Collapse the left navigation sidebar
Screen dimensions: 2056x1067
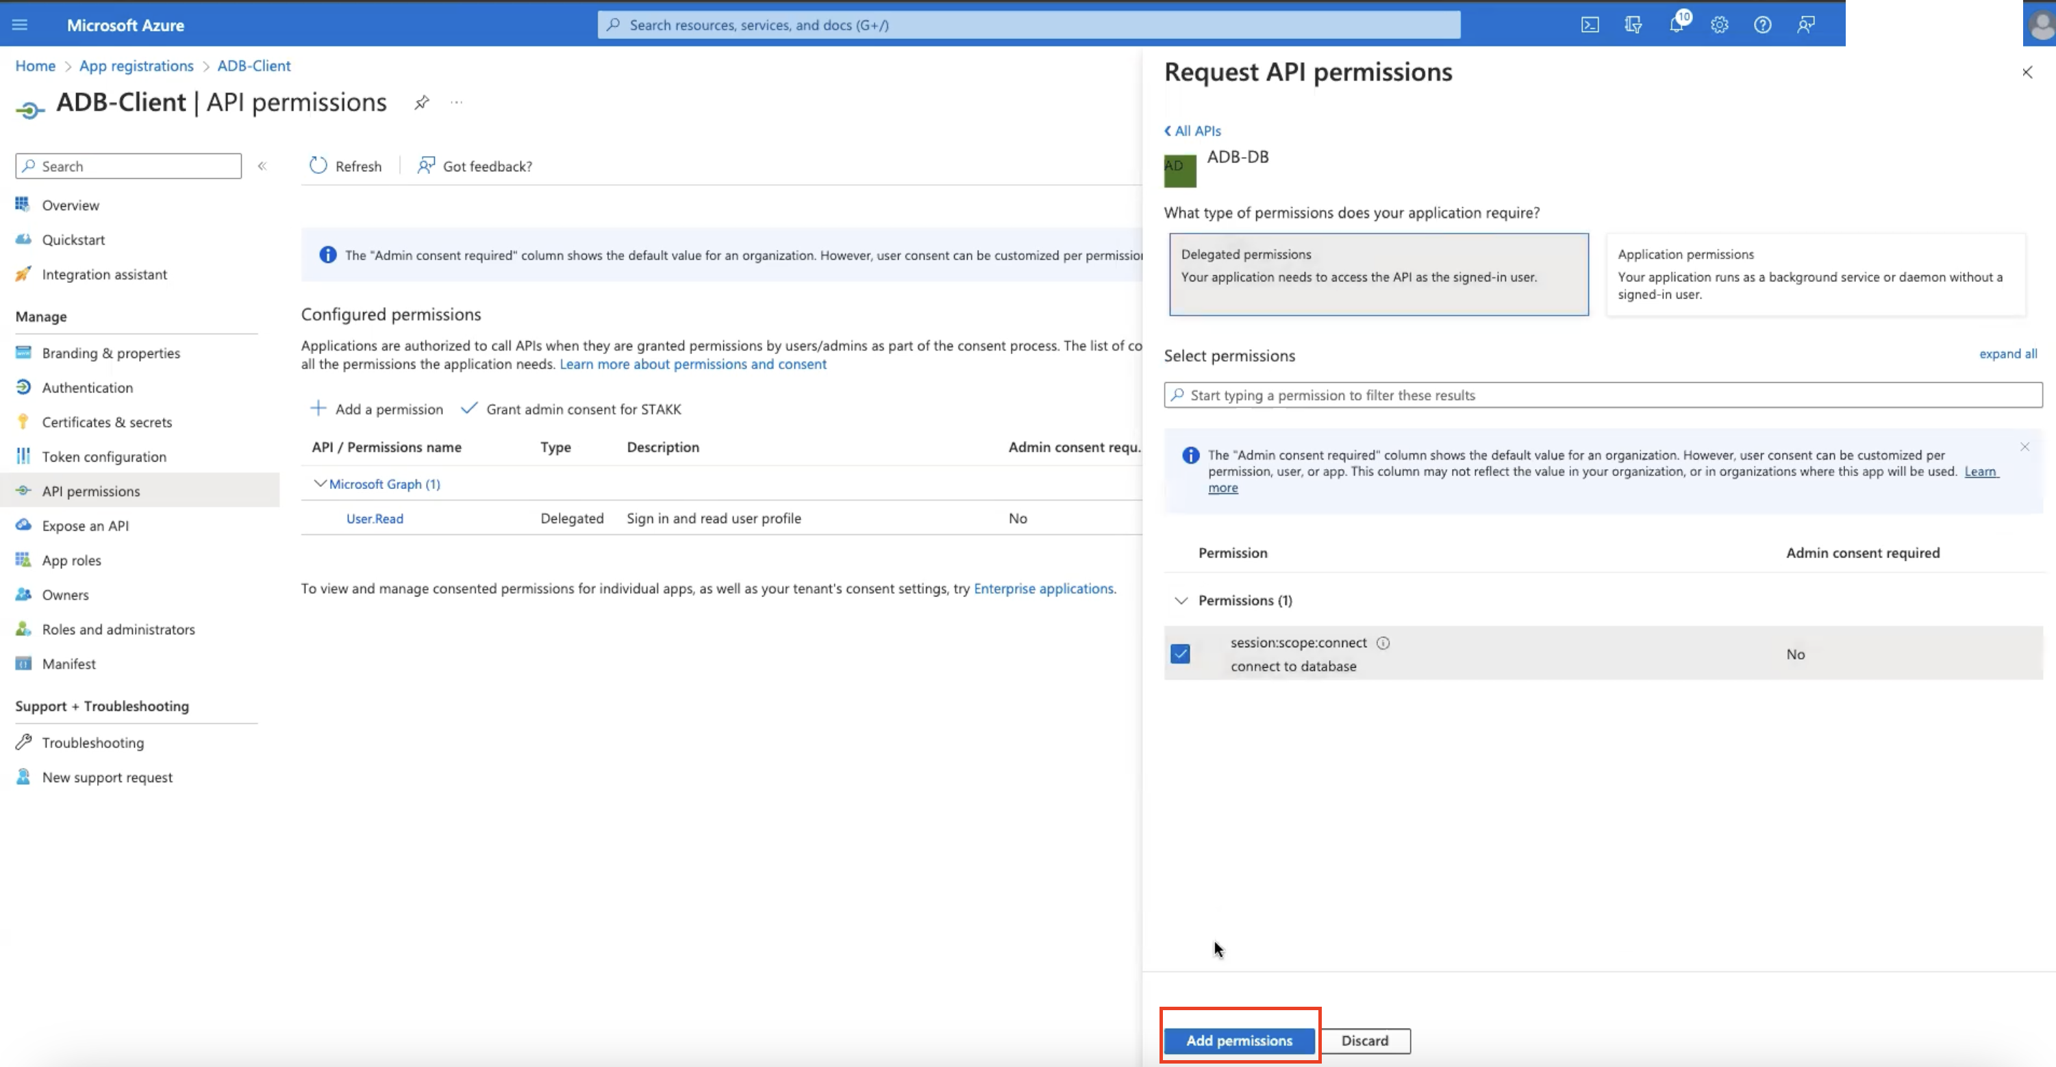pos(262,165)
